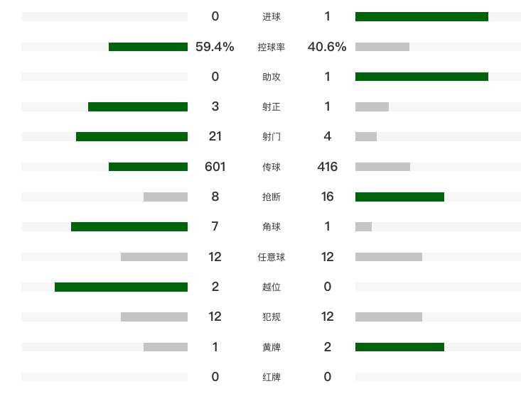The image size is (521, 396).
Task: Click the 601 passes number
Action: [x=215, y=167]
